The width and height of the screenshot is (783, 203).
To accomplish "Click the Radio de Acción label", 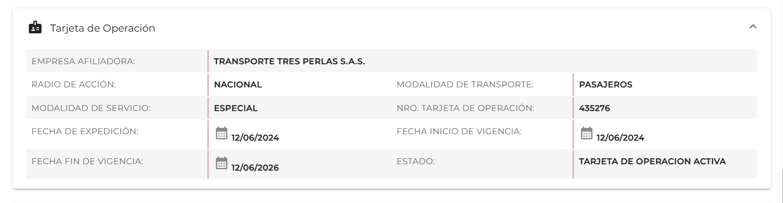I will pyautogui.click(x=73, y=84).
